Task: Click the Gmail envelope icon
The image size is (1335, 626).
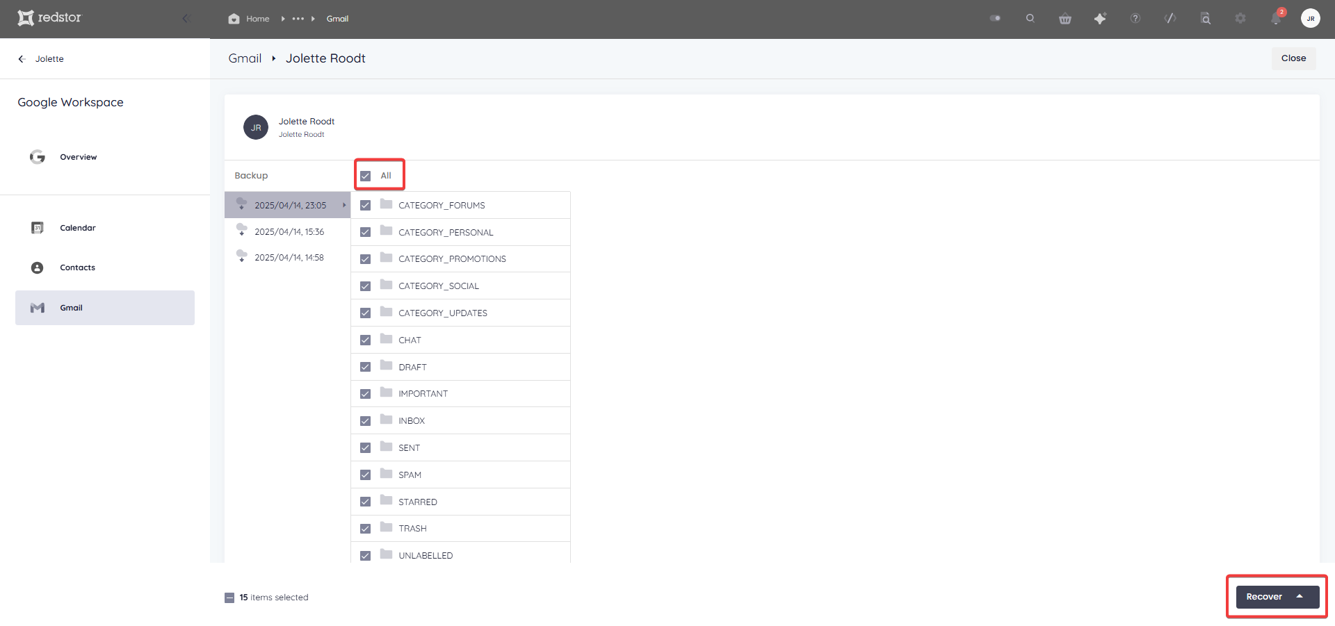Action: [x=38, y=308]
